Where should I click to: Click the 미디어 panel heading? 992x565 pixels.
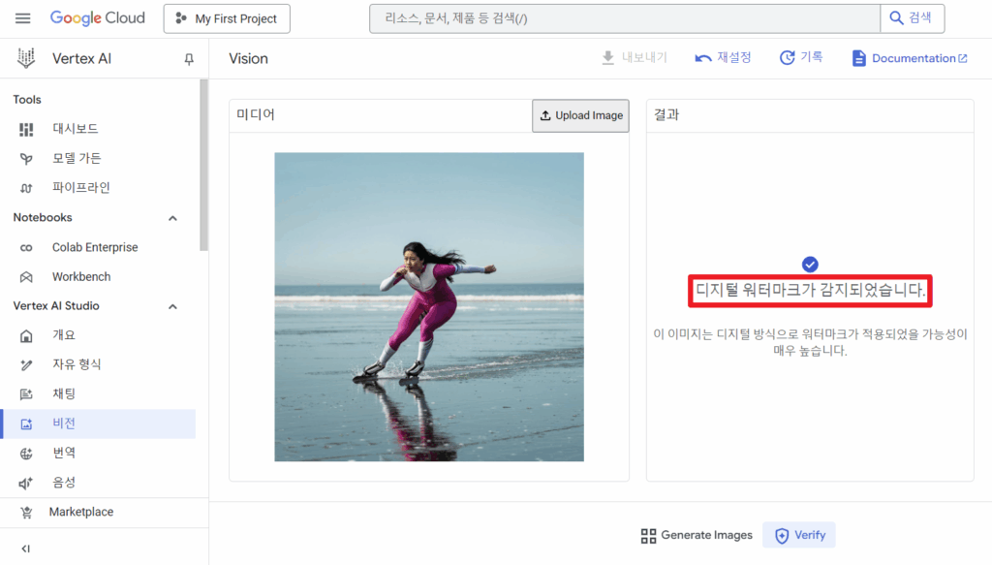click(x=256, y=114)
